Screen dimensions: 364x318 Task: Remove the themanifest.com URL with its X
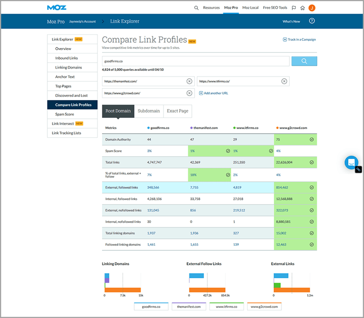click(x=190, y=81)
